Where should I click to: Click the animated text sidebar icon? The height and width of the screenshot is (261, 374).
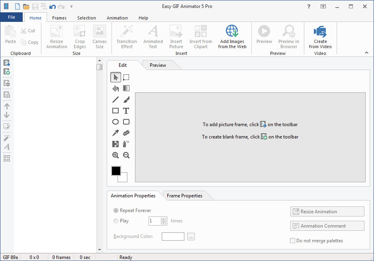pos(7,146)
